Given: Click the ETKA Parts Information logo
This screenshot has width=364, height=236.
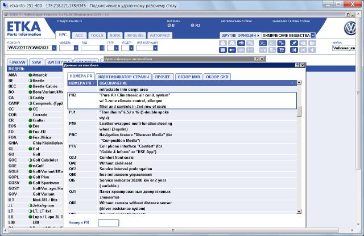Looking at the screenshot, I should 24,29.
